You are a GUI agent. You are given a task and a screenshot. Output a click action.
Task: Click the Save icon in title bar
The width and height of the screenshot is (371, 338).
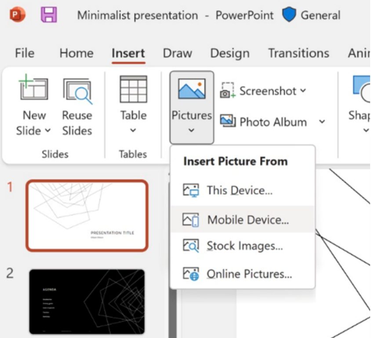(x=49, y=15)
